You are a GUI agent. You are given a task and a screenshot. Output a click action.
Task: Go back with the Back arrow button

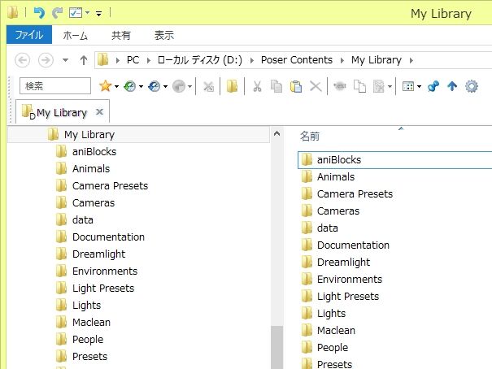pos(22,60)
